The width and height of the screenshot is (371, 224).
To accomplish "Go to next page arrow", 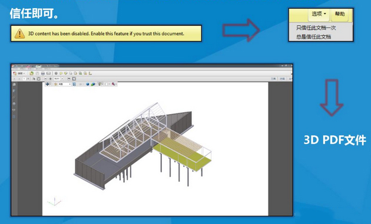I will tap(19, 79).
